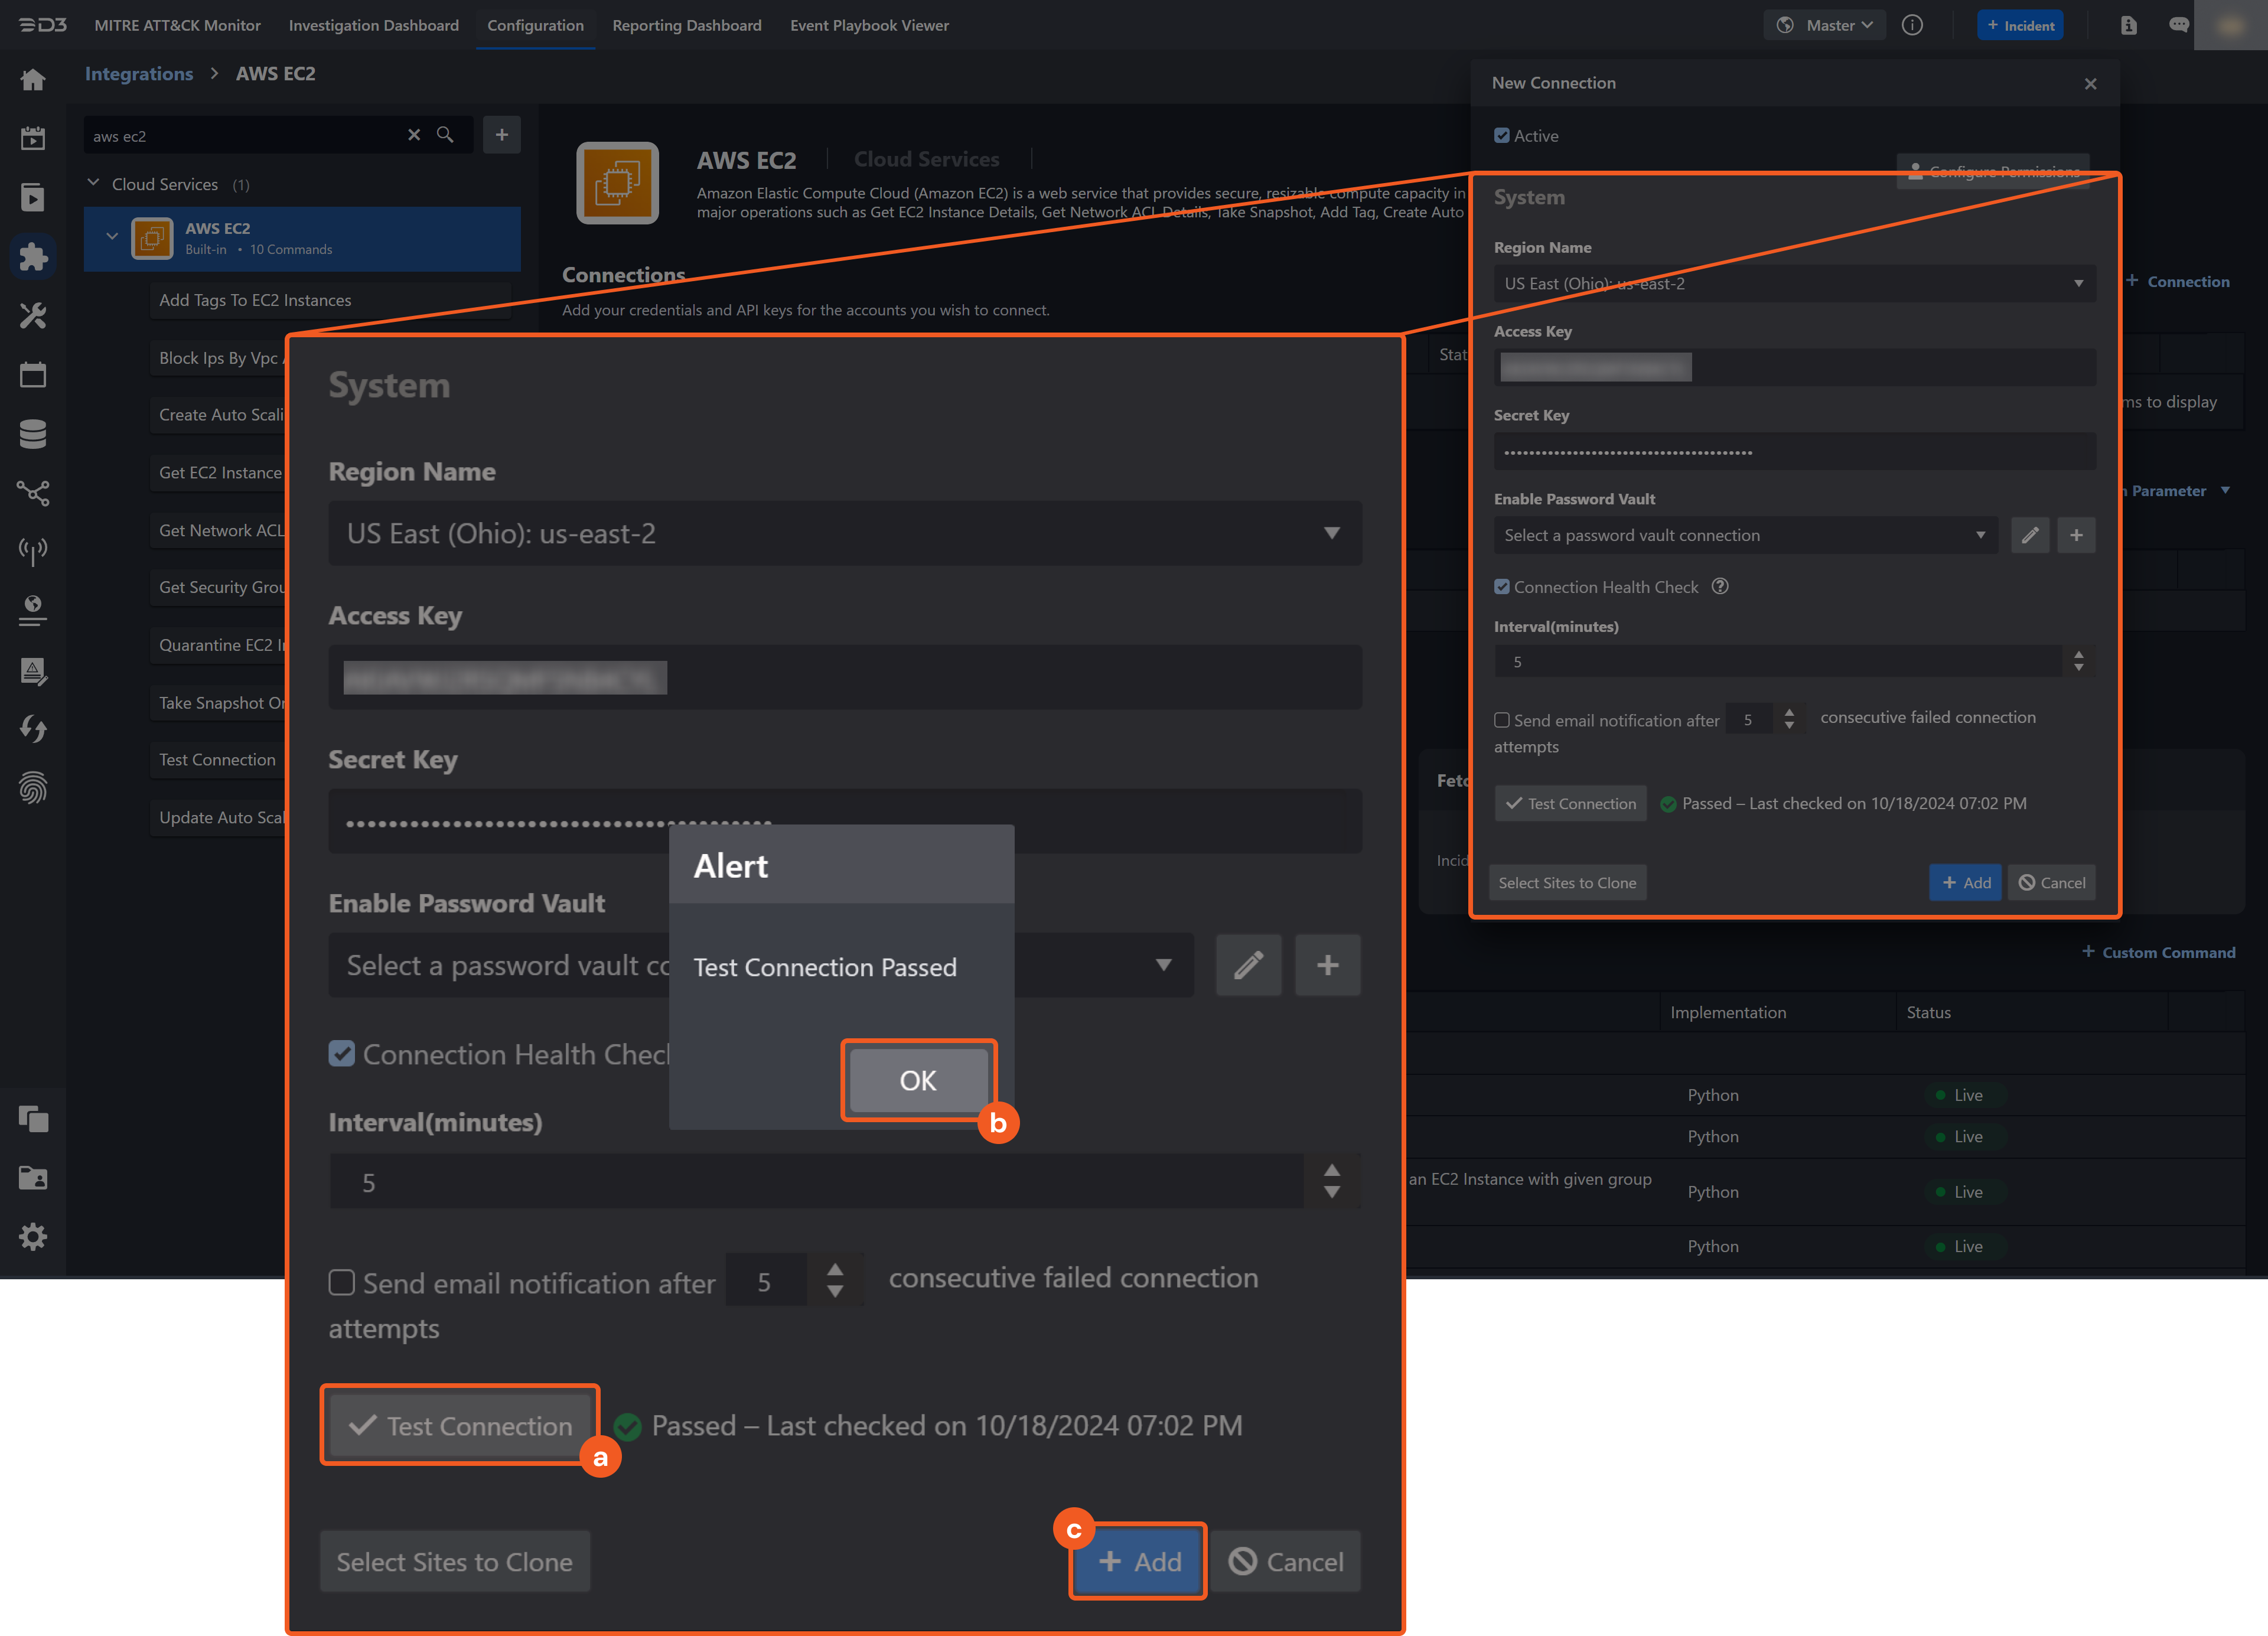Open the Event Playbook Viewer tab
The height and width of the screenshot is (1636, 2268).
(x=868, y=25)
